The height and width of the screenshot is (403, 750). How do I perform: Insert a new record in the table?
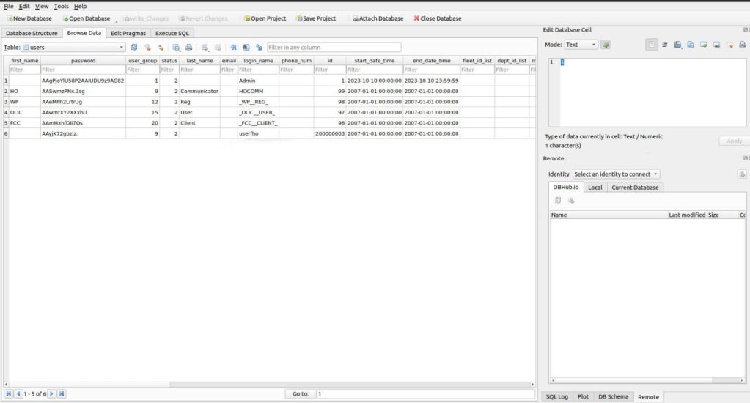coord(205,48)
